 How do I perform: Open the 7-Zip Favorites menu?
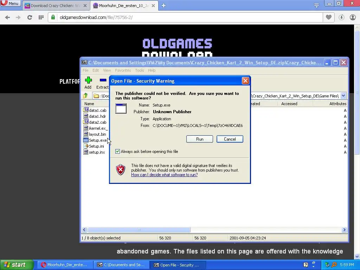(x=123, y=70)
